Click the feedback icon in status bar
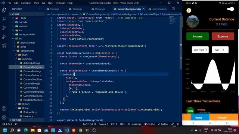This screenshot has width=239, height=134. (173, 124)
